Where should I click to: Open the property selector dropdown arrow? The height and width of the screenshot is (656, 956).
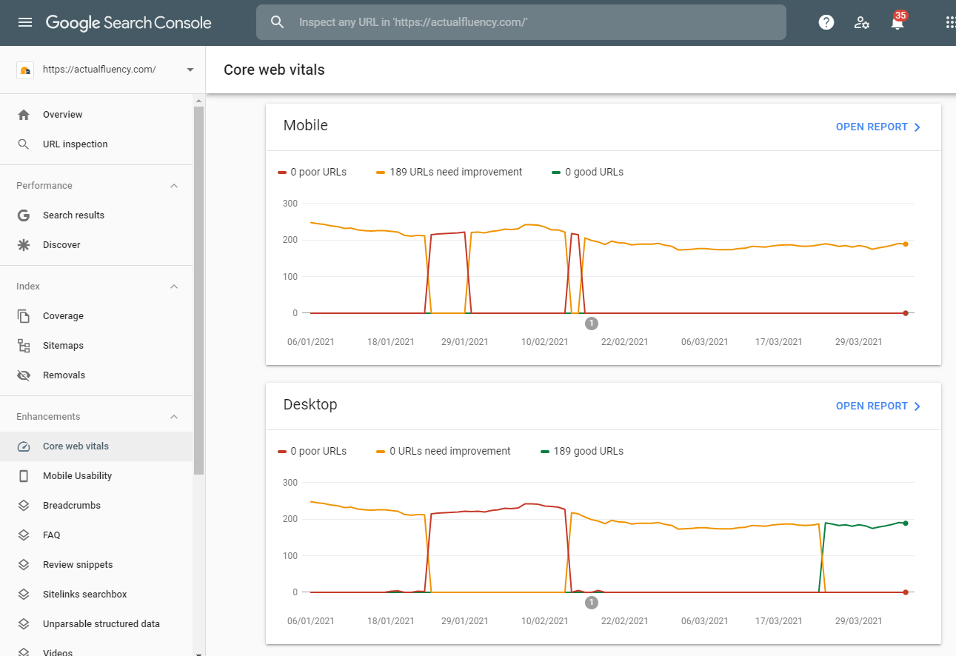pyautogui.click(x=190, y=70)
